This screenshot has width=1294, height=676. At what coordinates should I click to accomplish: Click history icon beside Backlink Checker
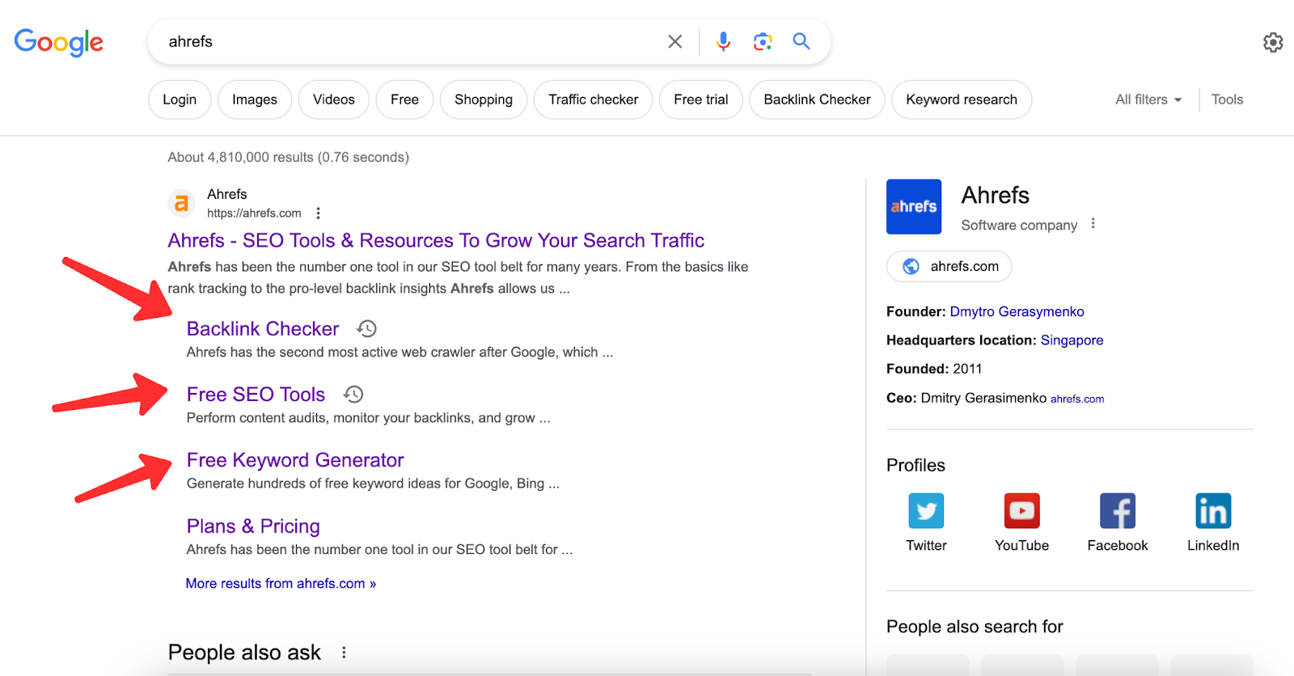tap(367, 328)
